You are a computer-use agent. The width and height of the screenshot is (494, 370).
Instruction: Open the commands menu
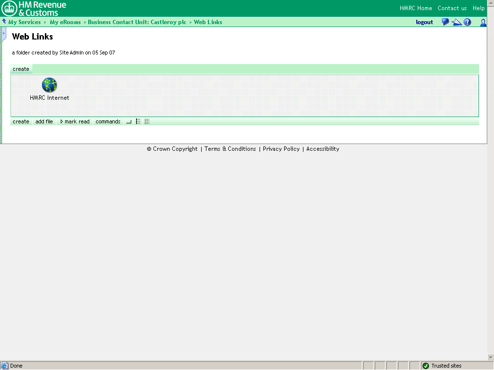click(108, 121)
